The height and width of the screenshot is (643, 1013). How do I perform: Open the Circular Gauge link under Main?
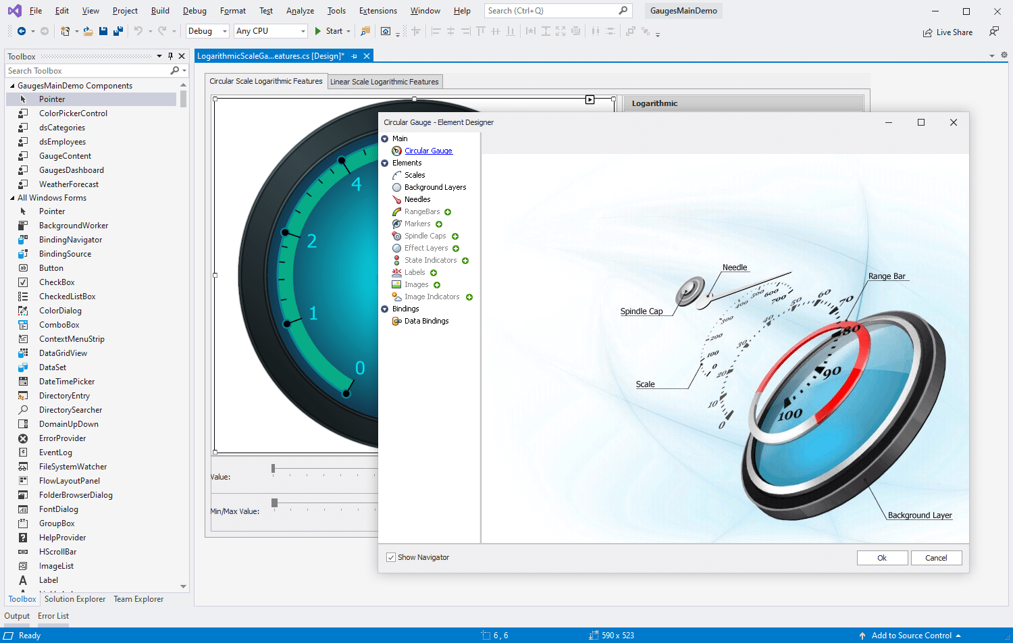[428, 151]
